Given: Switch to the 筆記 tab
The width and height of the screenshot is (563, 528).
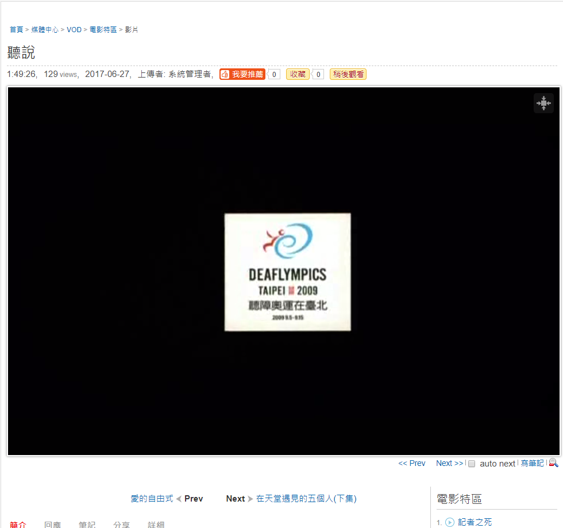Looking at the screenshot, I should 87,525.
